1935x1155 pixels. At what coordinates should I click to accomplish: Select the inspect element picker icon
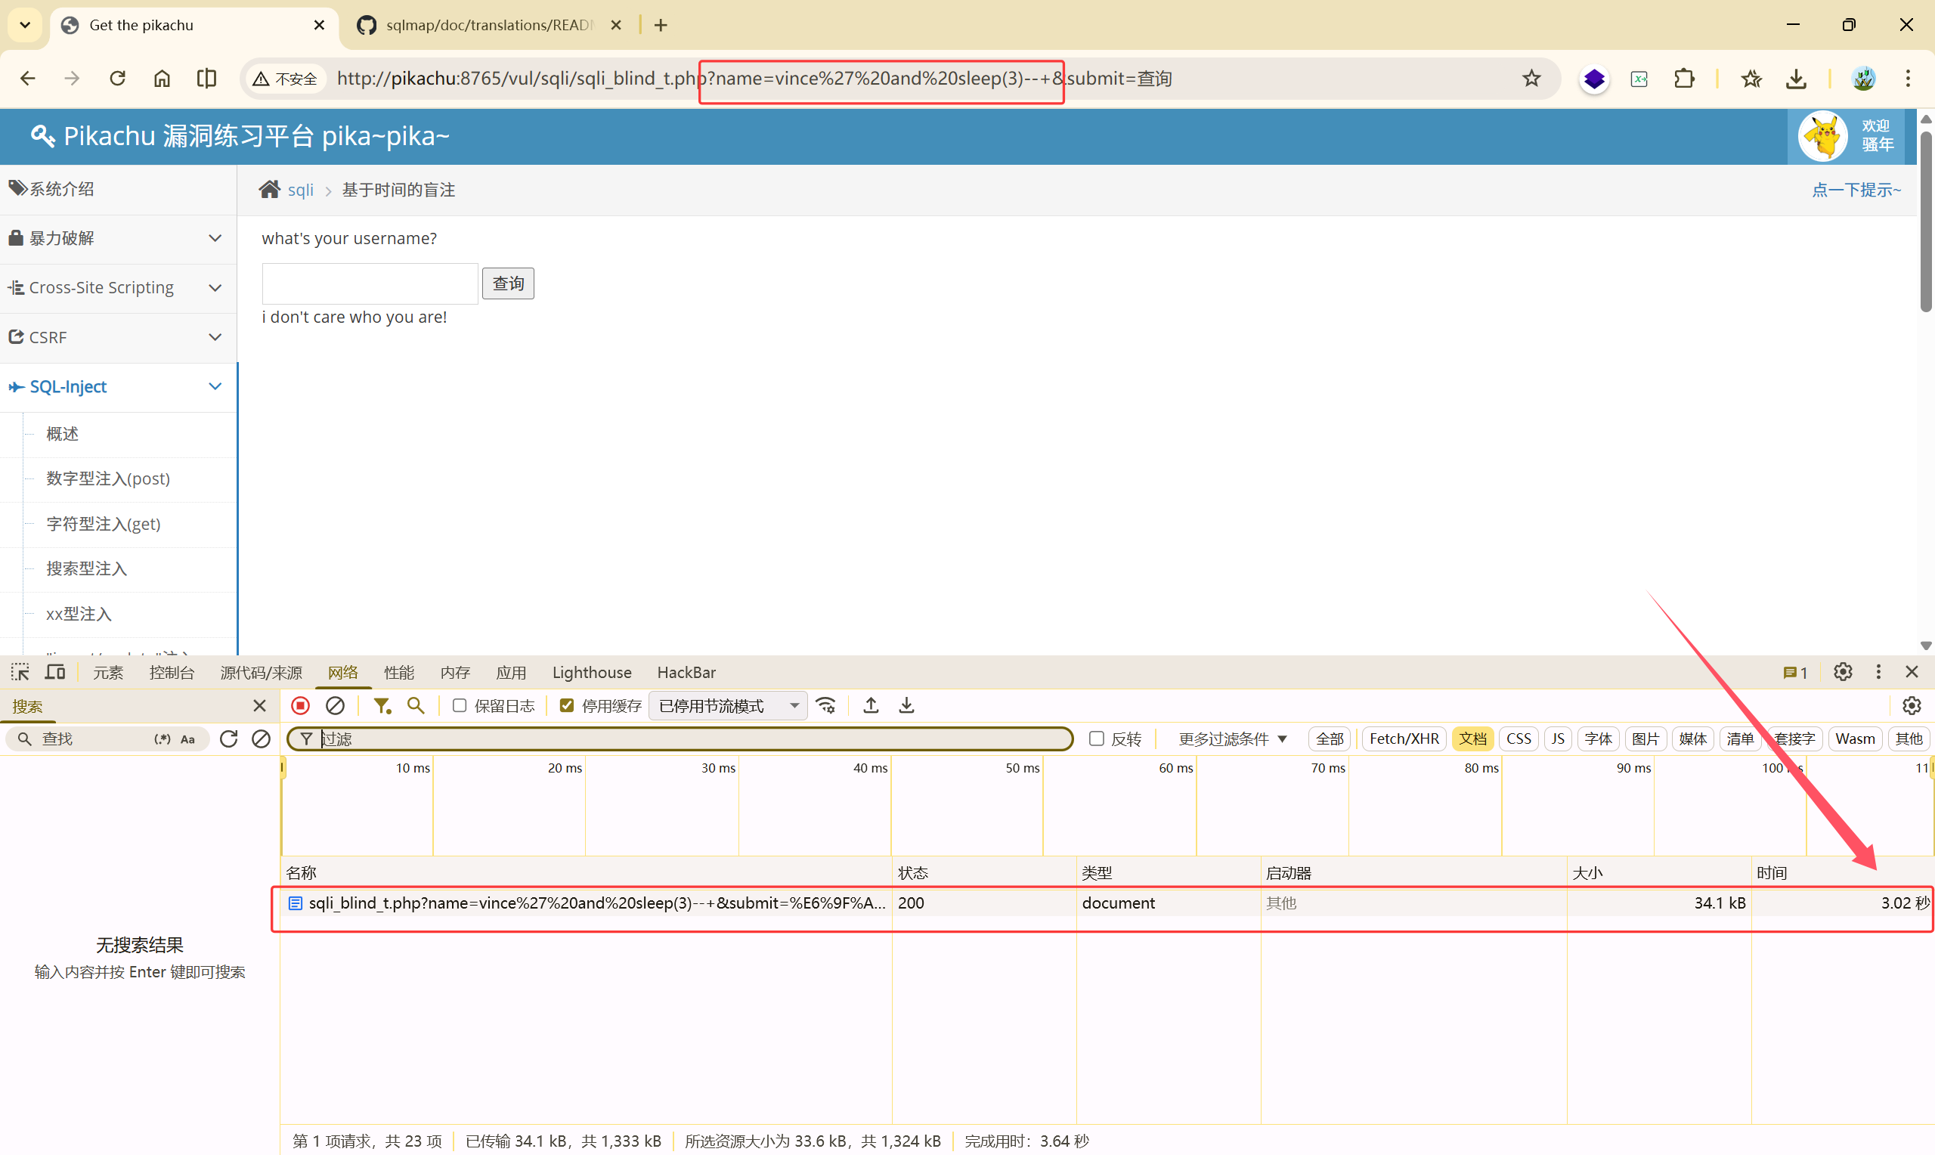(x=20, y=672)
